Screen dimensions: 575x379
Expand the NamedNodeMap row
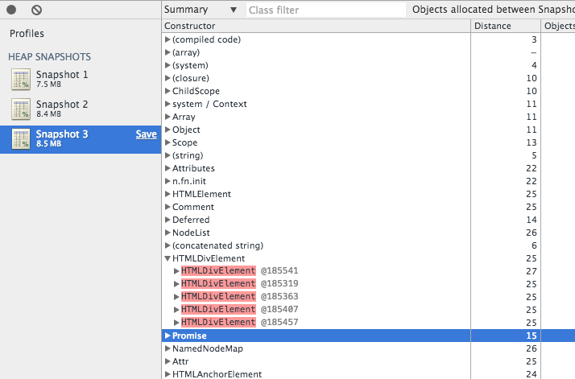(x=168, y=348)
